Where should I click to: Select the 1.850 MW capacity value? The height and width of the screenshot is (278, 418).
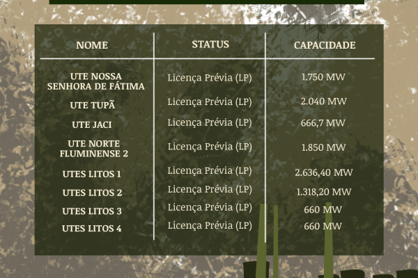[323, 147]
